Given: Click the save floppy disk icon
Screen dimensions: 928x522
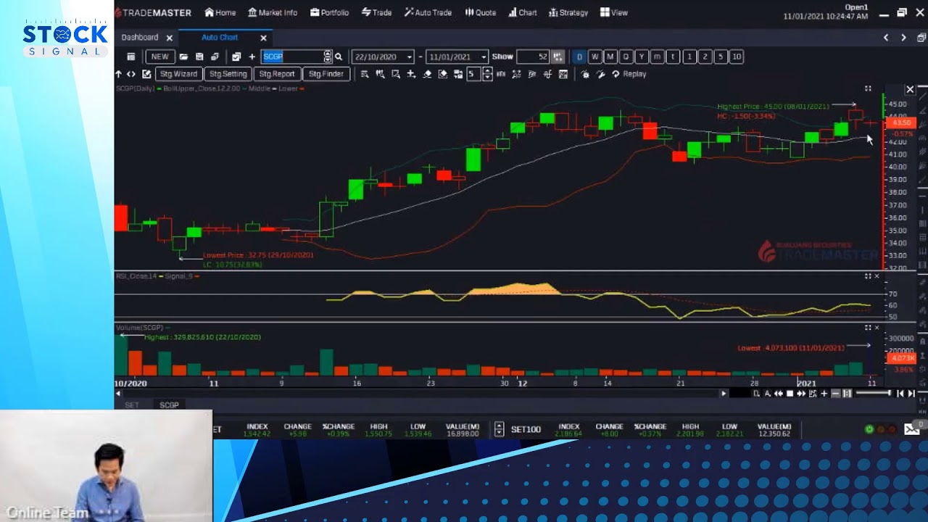Looking at the screenshot, I should tap(199, 57).
